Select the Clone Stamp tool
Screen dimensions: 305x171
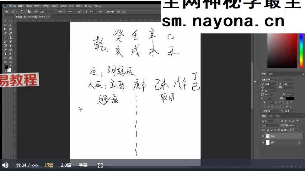11,37
